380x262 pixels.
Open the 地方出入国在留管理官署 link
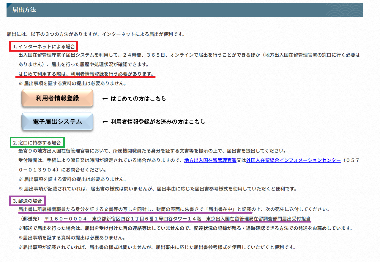pyautogui.click(x=210, y=160)
